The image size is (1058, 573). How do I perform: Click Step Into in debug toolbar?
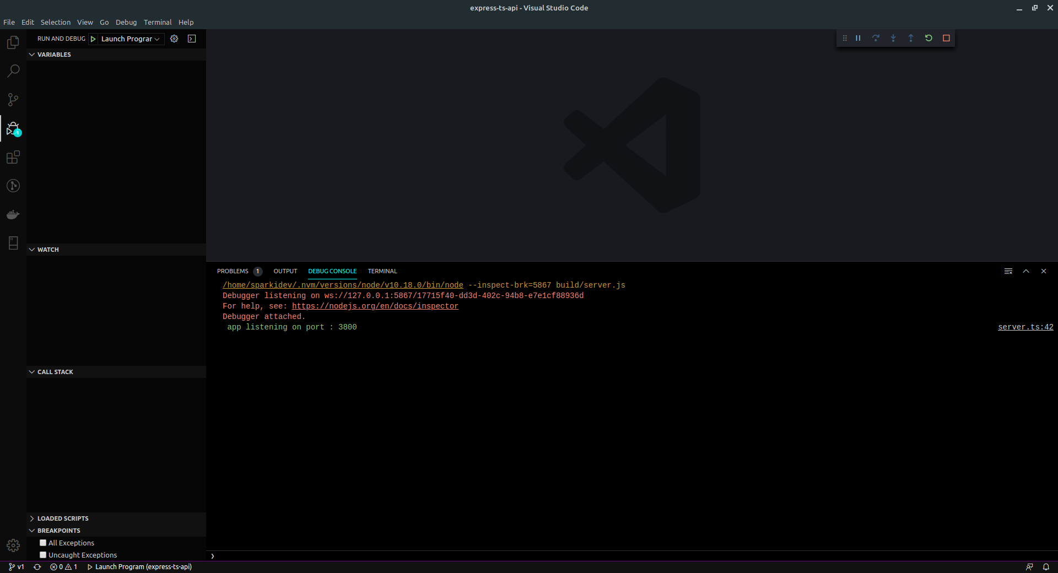click(893, 38)
